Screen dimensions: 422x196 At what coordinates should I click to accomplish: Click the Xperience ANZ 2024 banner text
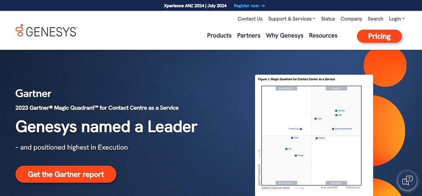pos(195,6)
